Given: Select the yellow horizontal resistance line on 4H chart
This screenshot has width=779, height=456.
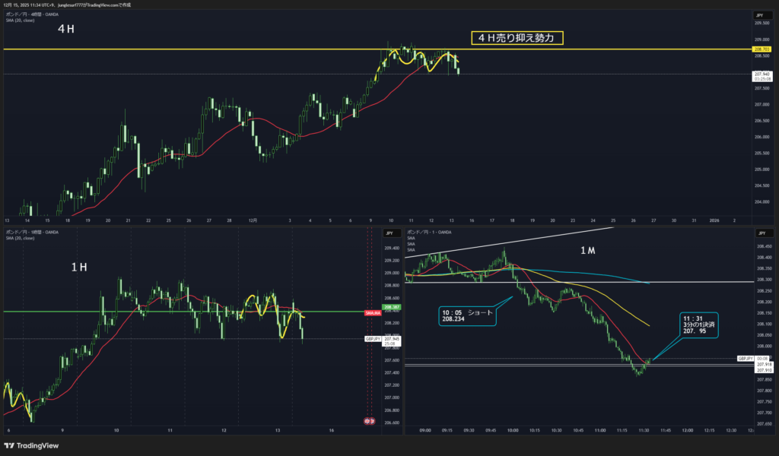Looking at the screenshot, I should point(228,49).
